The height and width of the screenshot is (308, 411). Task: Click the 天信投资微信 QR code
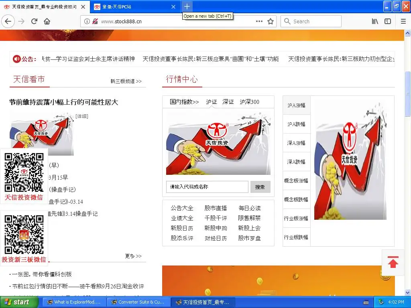point(24,172)
